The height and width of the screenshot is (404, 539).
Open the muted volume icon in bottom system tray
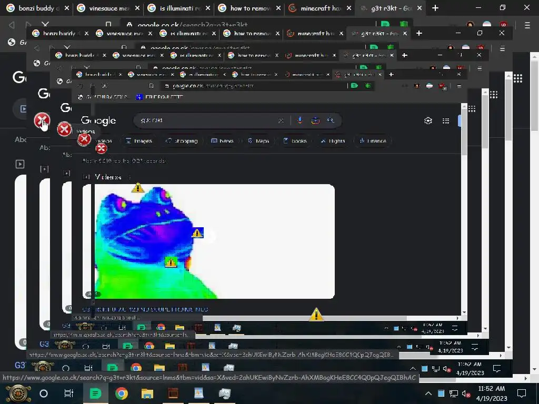[466, 393]
